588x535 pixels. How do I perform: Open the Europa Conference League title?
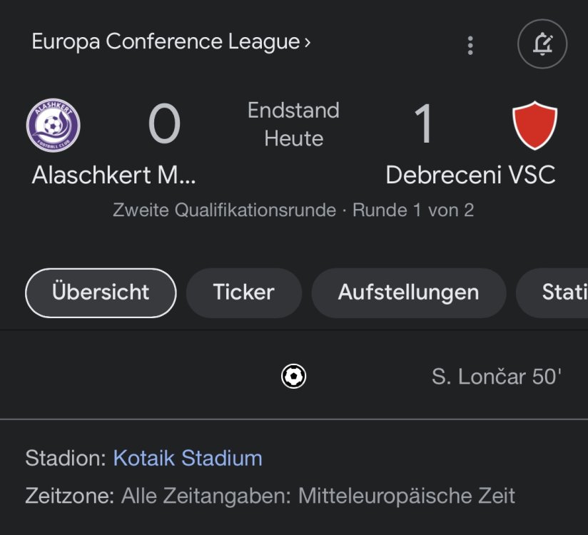tap(166, 42)
